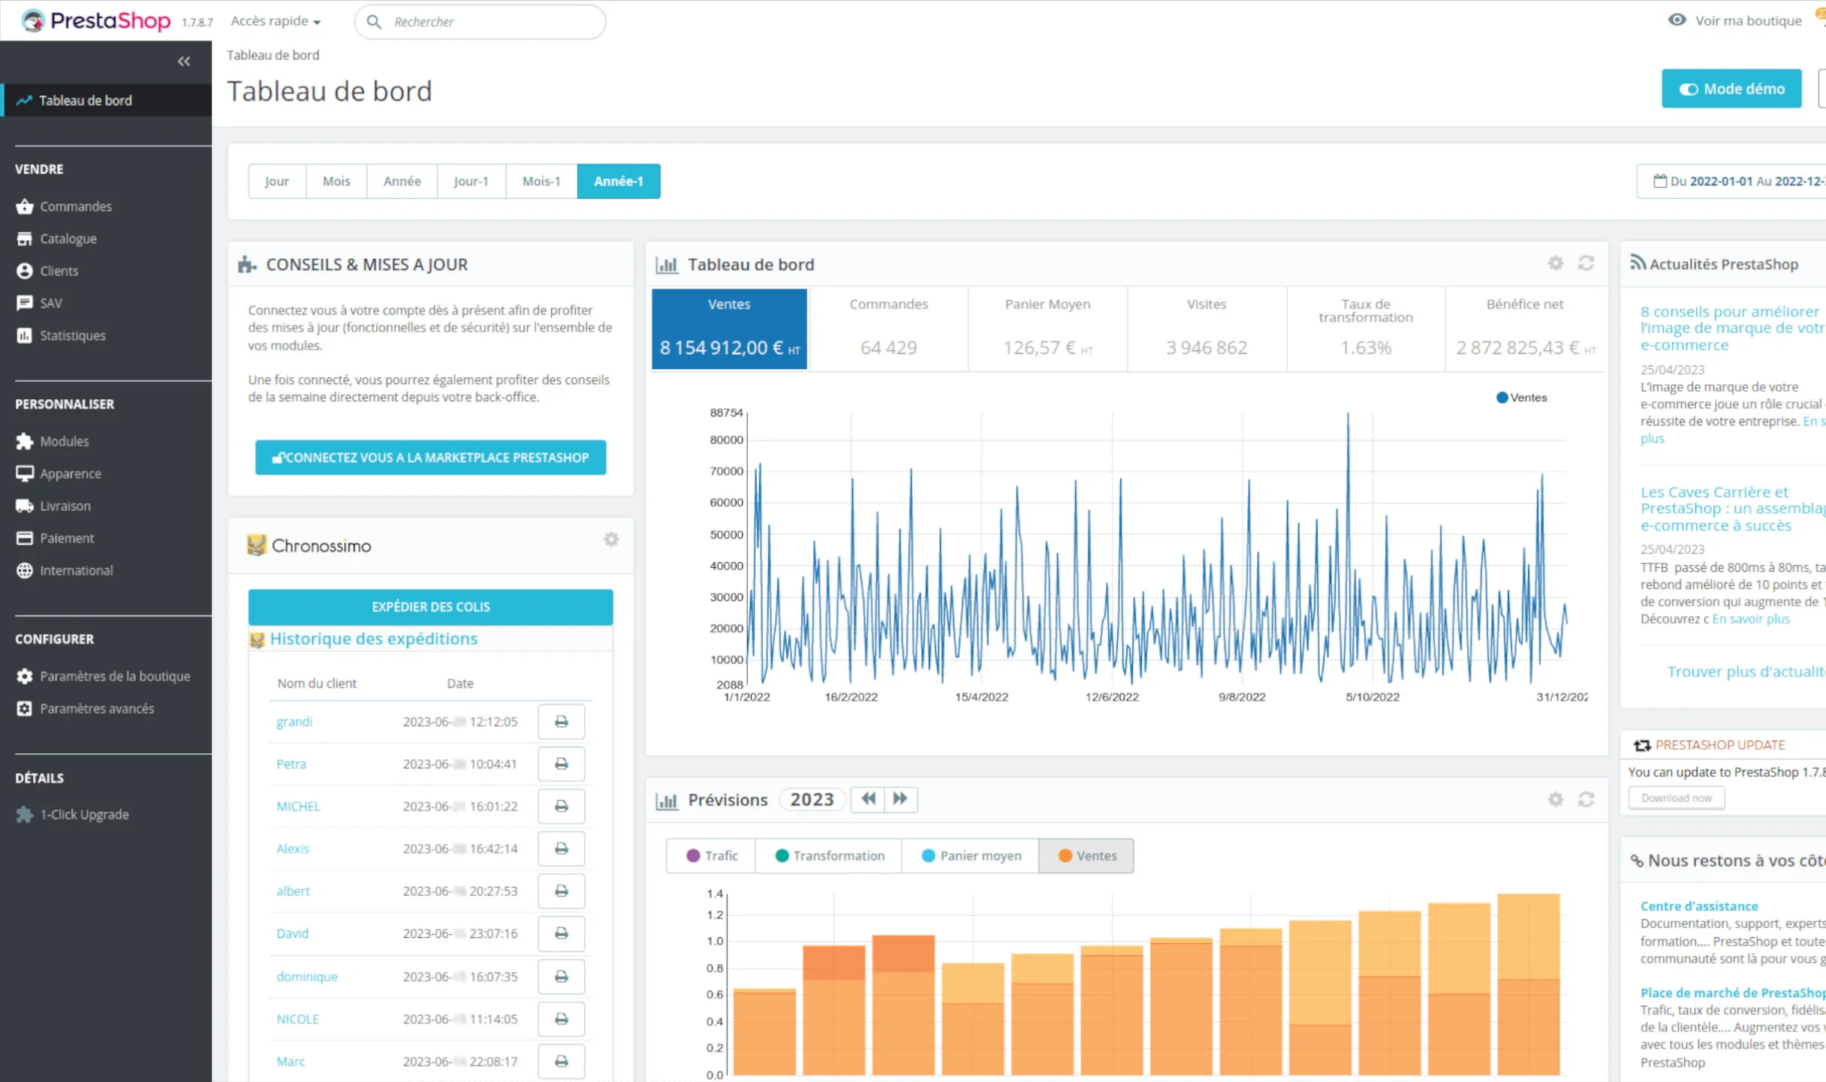The width and height of the screenshot is (1826, 1082).
Task: Toggle the Mode démo switch
Action: click(1731, 89)
